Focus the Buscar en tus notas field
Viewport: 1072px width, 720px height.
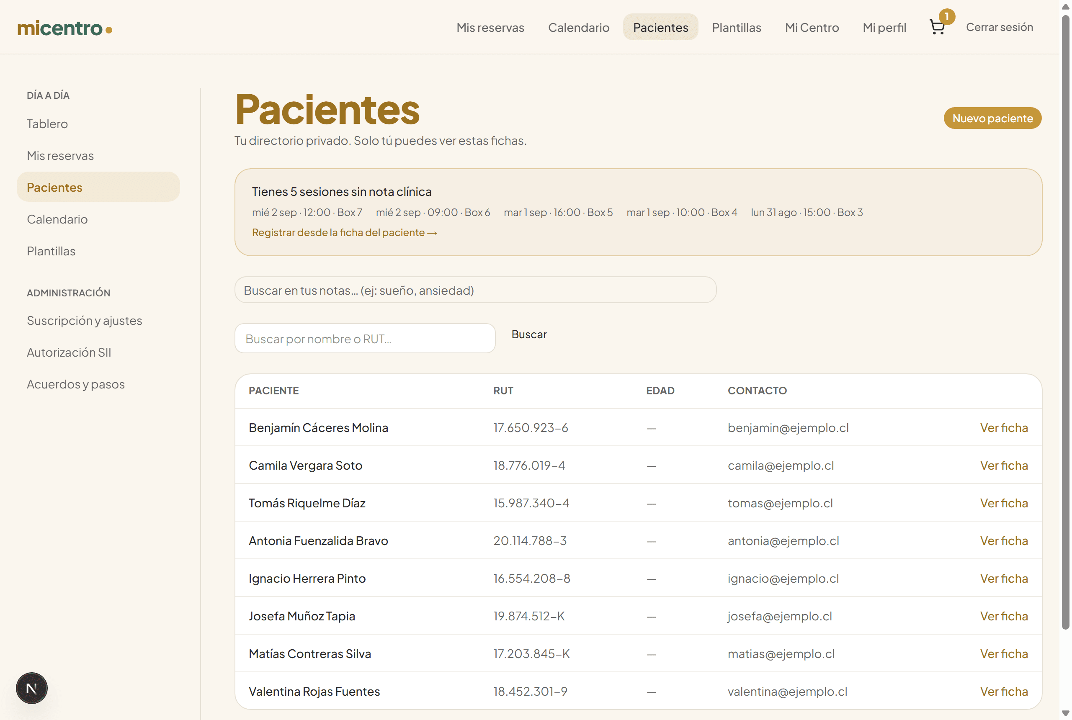475,290
